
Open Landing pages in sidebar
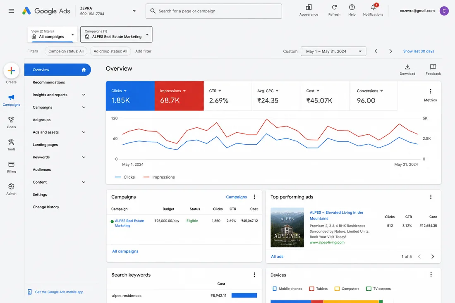[45, 145]
